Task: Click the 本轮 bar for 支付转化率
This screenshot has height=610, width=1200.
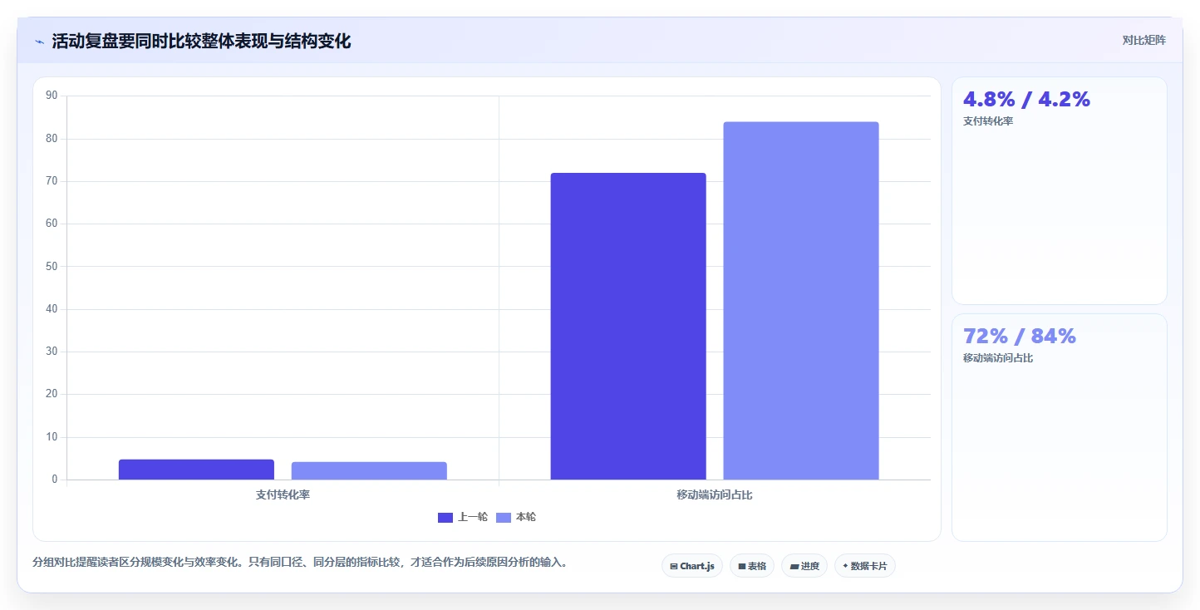Action: (x=369, y=471)
